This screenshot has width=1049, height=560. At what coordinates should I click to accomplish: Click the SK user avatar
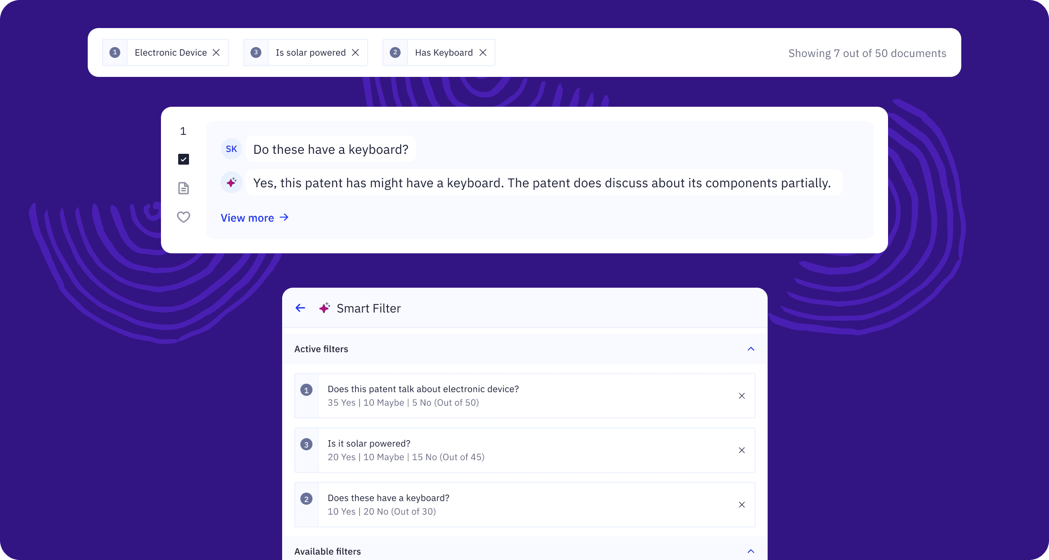pyautogui.click(x=232, y=149)
